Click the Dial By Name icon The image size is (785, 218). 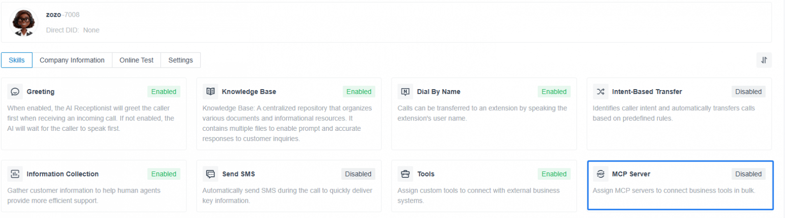(x=405, y=92)
